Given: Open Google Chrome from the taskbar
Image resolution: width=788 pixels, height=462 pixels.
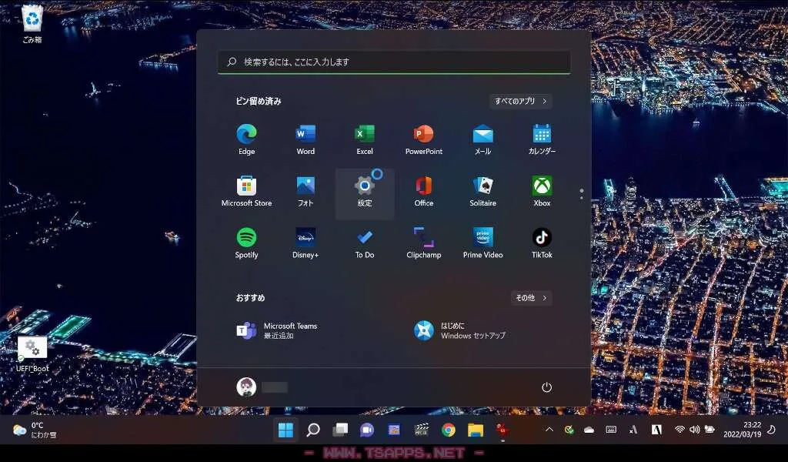Looking at the screenshot, I should tap(448, 430).
